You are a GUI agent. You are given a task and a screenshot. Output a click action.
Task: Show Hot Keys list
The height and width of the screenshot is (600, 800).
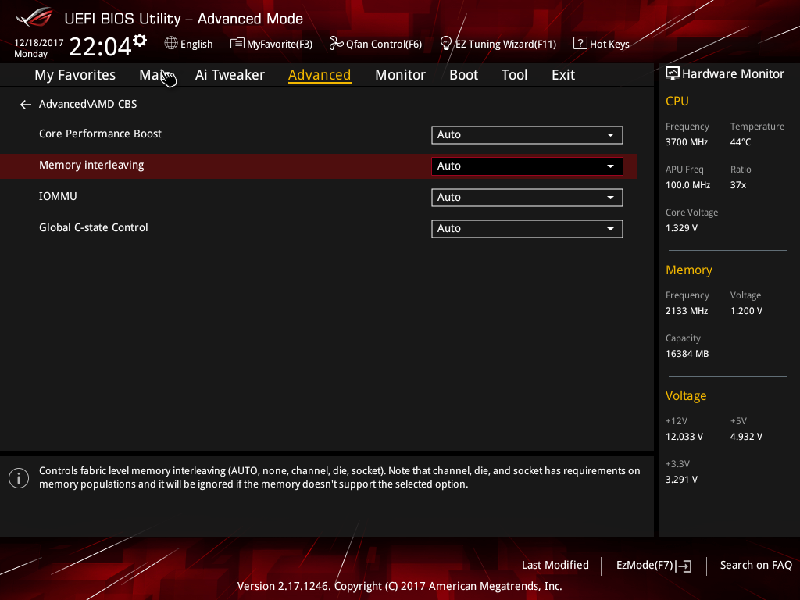(609, 45)
